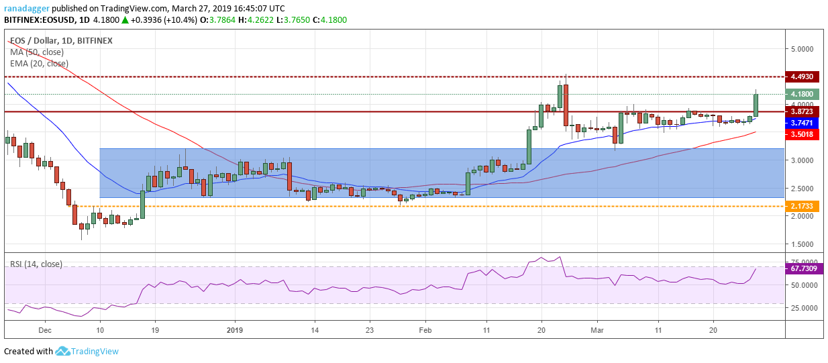Select the EMA (20, close) indicator label

(x=39, y=63)
